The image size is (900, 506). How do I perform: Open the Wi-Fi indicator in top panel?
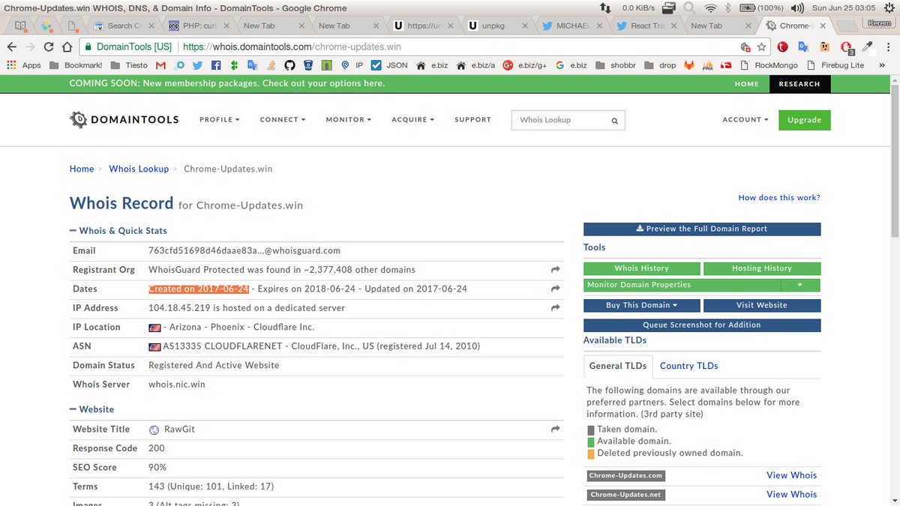click(710, 7)
